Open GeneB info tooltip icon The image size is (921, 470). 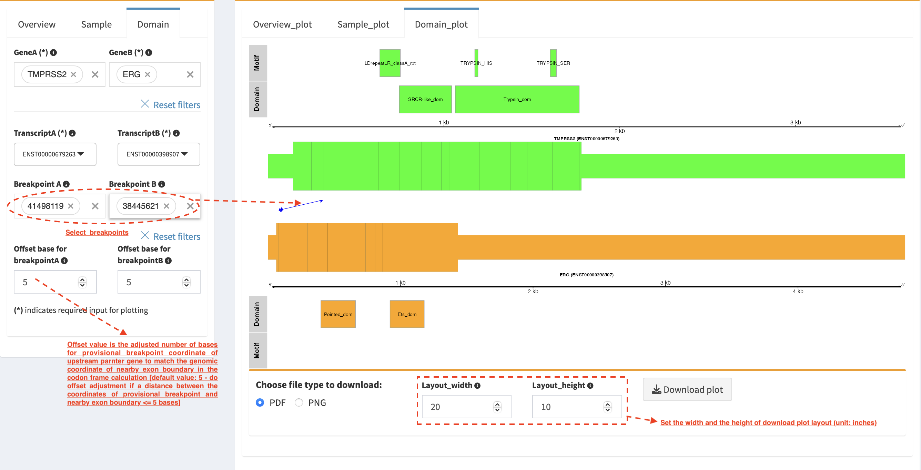pos(149,52)
